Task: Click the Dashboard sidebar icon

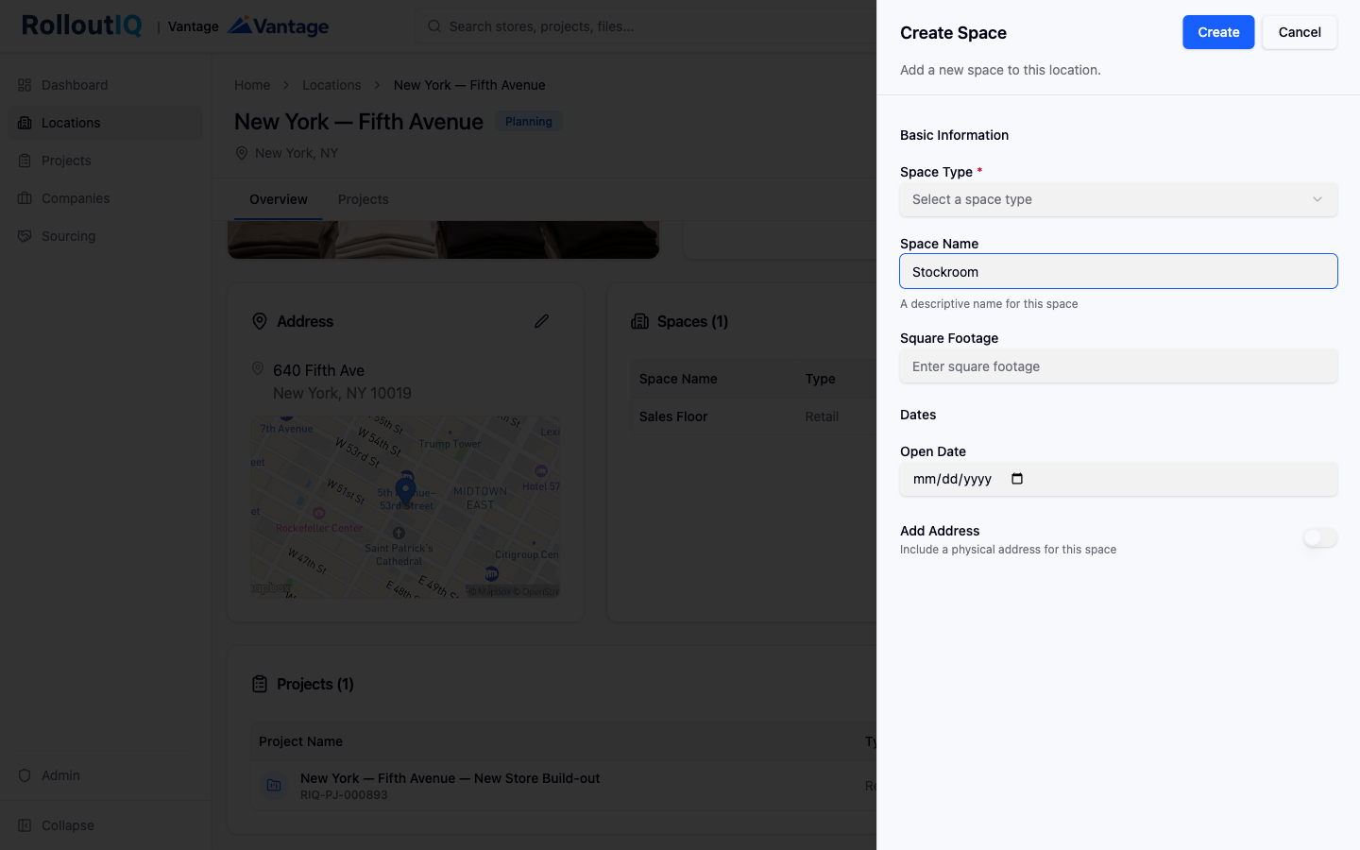Action: [x=25, y=85]
